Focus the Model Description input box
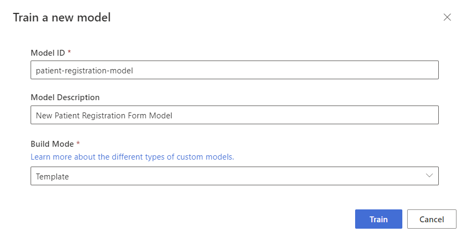This screenshot has height=241, width=471. tap(234, 115)
